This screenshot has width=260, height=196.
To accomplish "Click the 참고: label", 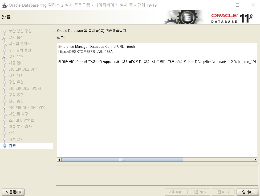I will click(x=61, y=38).
